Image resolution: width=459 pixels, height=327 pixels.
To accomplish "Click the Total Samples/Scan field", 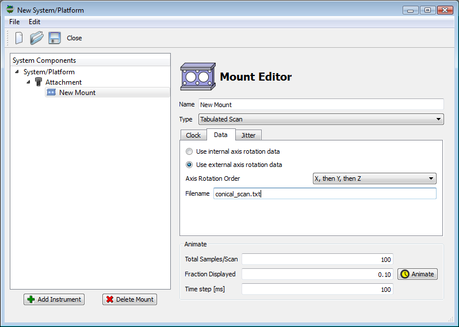I will coord(318,259).
